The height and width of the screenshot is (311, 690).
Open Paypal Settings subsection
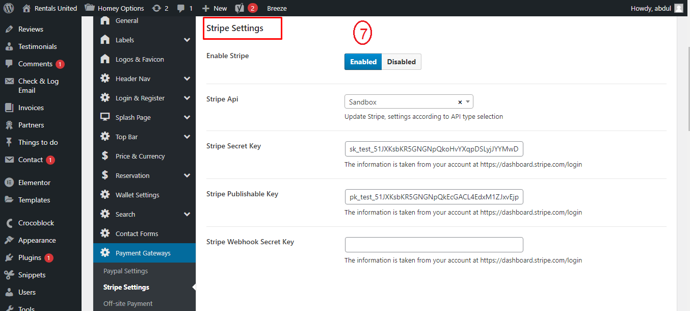click(x=125, y=271)
